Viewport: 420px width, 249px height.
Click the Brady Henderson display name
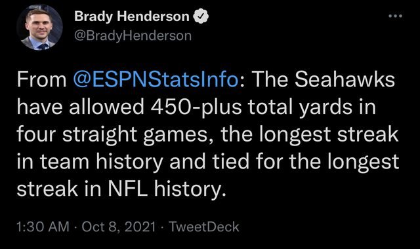[132, 16]
